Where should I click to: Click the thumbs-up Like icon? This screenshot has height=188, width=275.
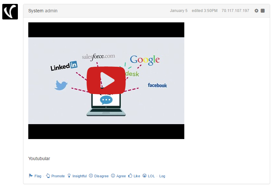coord(130,176)
